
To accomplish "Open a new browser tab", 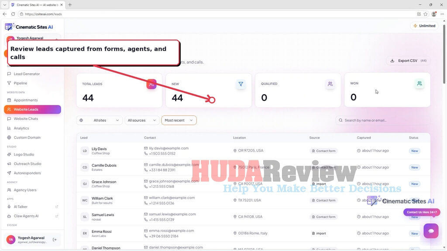I will pos(70,5).
